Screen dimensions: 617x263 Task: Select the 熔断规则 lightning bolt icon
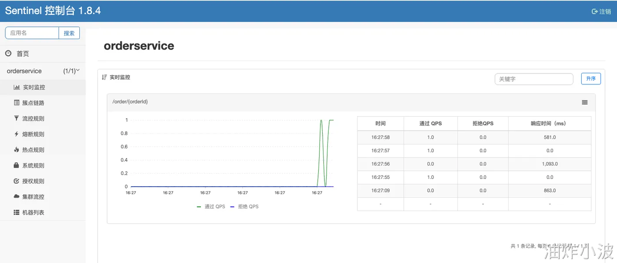(x=17, y=134)
